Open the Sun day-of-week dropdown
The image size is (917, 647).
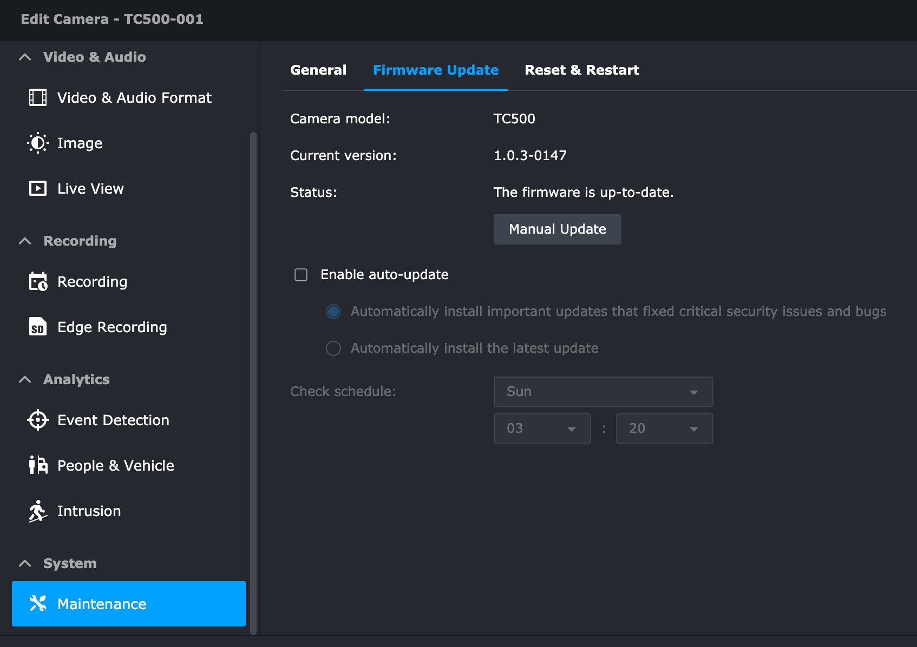[x=603, y=392]
